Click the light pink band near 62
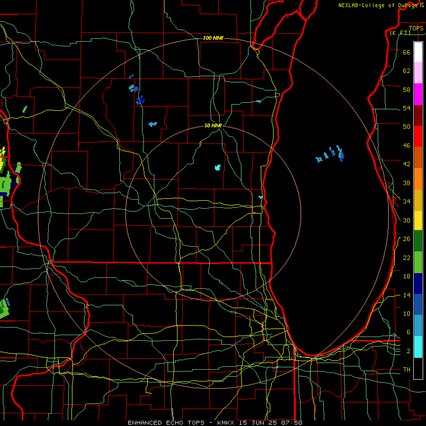The width and height of the screenshot is (426, 426). [x=418, y=73]
